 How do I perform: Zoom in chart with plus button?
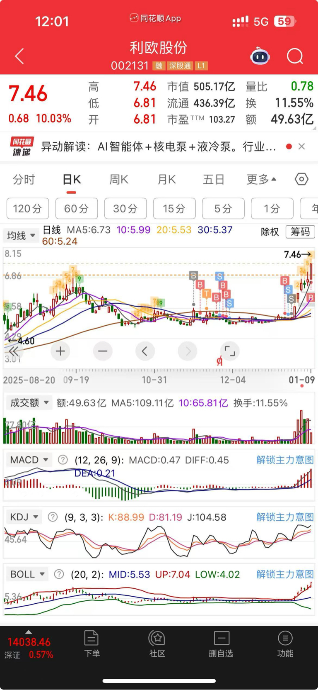pyautogui.click(x=60, y=351)
